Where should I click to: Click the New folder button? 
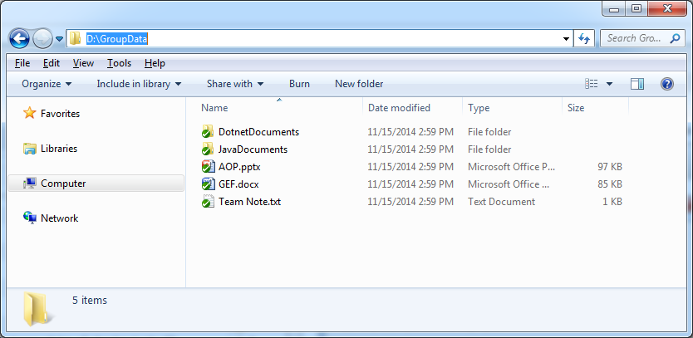(x=359, y=84)
